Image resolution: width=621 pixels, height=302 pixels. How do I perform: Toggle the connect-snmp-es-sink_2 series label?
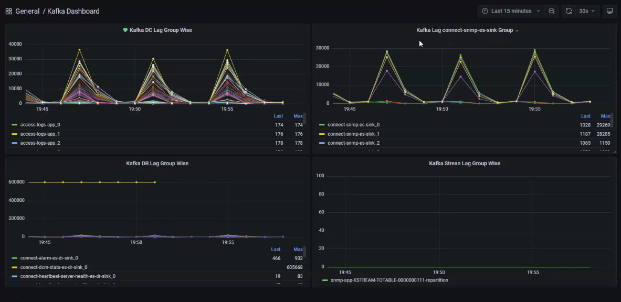coord(353,143)
